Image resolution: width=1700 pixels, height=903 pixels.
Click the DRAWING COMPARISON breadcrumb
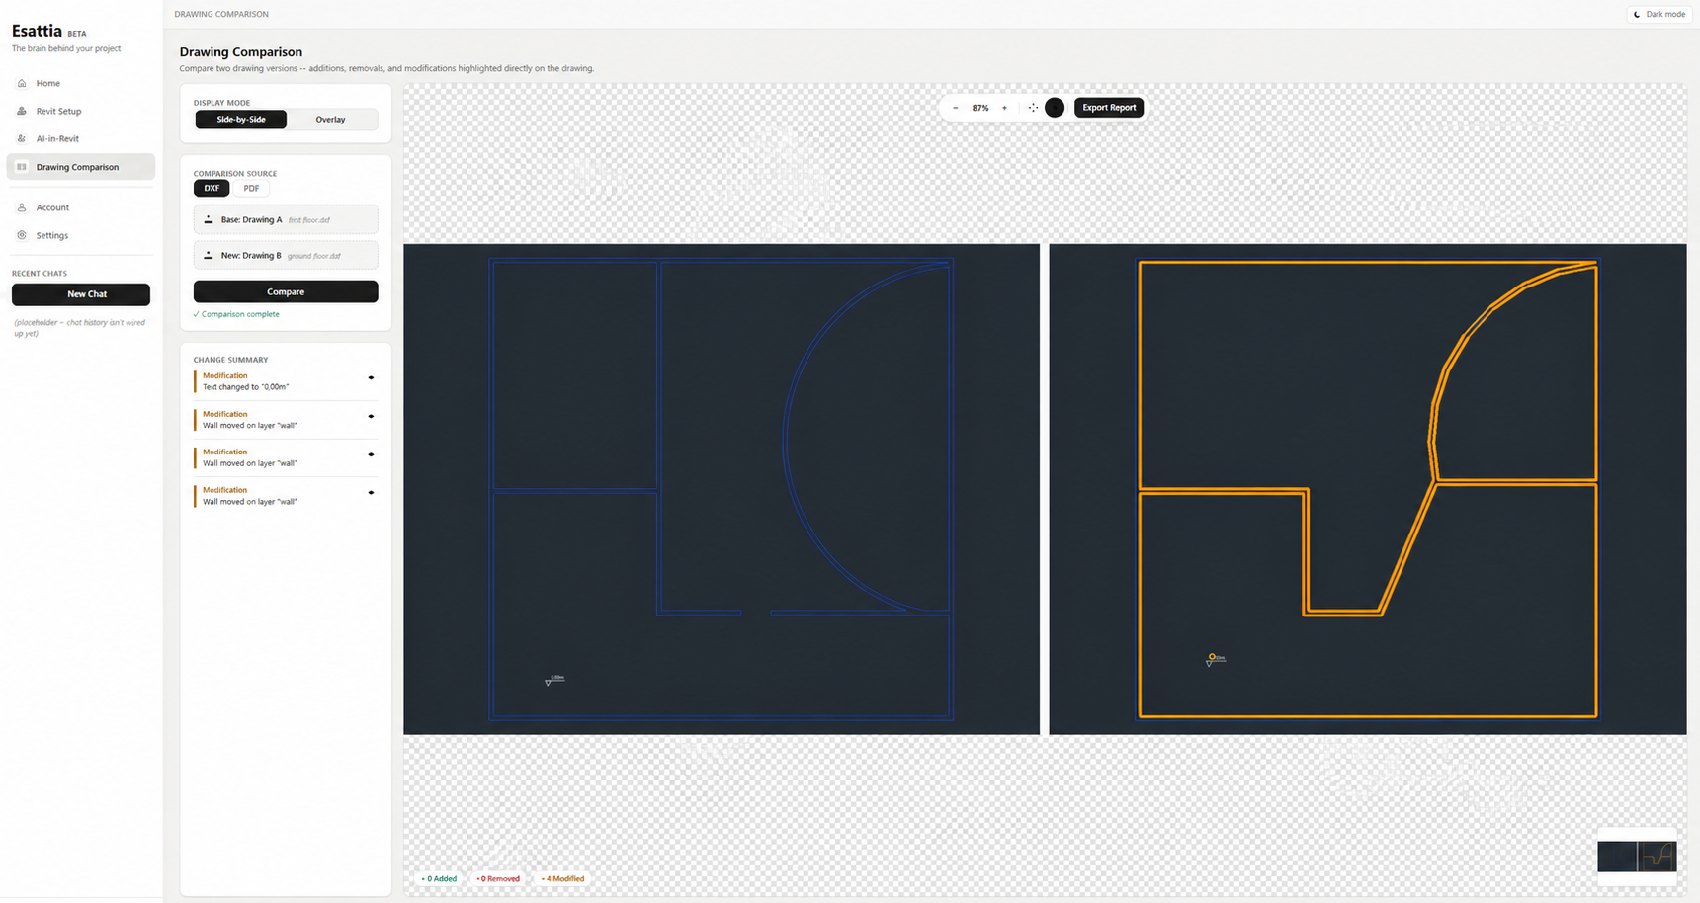click(x=221, y=14)
